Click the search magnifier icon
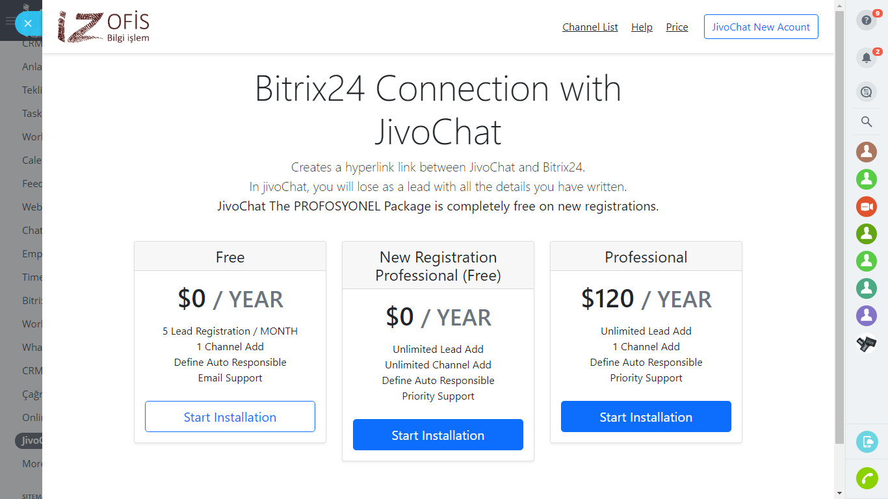Image resolution: width=888 pixels, height=499 pixels. point(866,122)
